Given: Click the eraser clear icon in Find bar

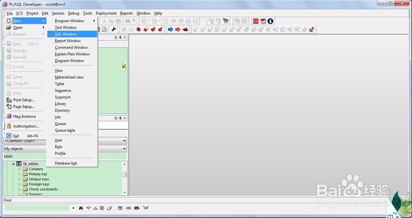Looking at the screenshot, I should (x=109, y=208).
